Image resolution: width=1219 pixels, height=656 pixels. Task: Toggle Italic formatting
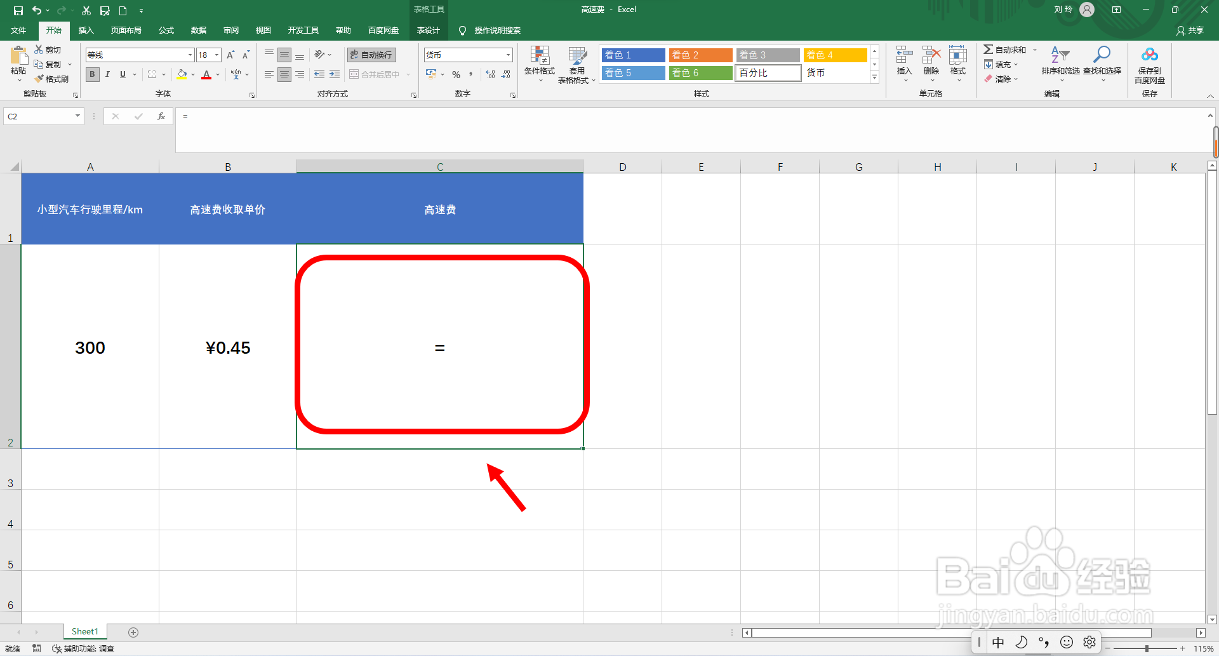[108, 74]
